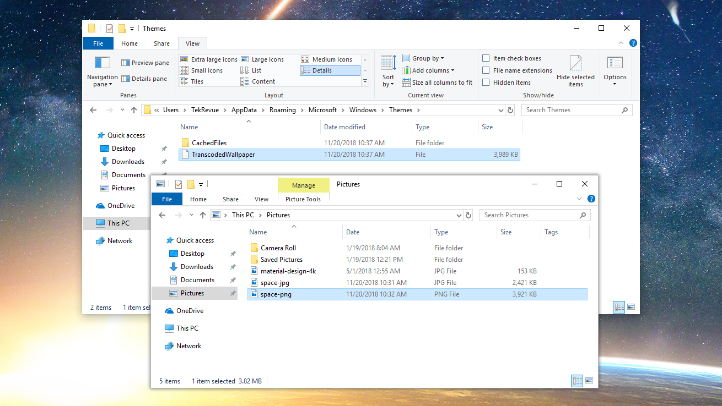Open the Navigation pane dropdown in ribbon

[x=103, y=72]
